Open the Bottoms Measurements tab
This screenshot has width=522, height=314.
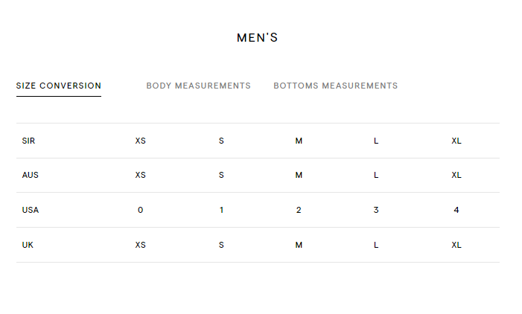[336, 86]
